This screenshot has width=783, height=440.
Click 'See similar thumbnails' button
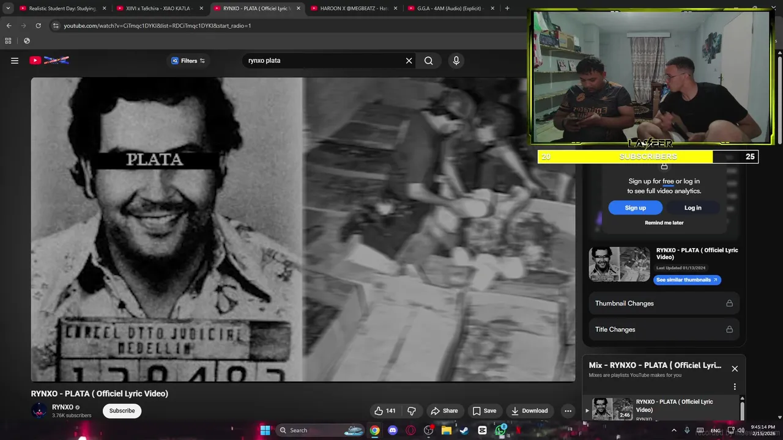point(687,280)
